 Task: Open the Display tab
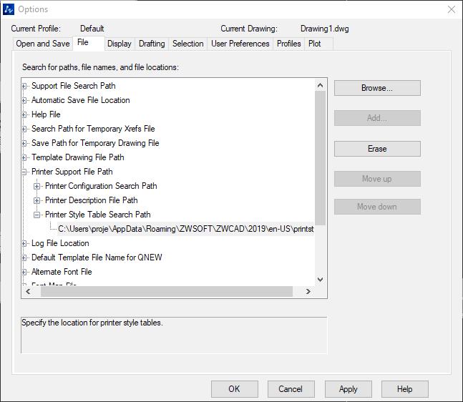[x=120, y=44]
